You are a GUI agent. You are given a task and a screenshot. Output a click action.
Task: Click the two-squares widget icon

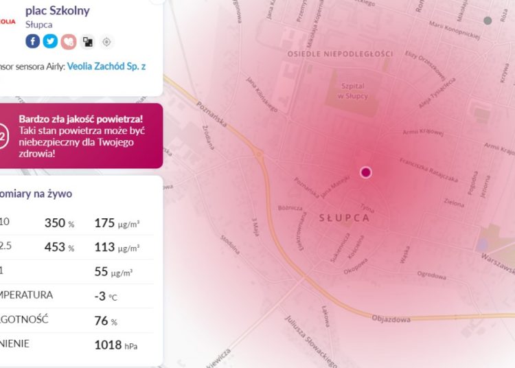click(87, 42)
